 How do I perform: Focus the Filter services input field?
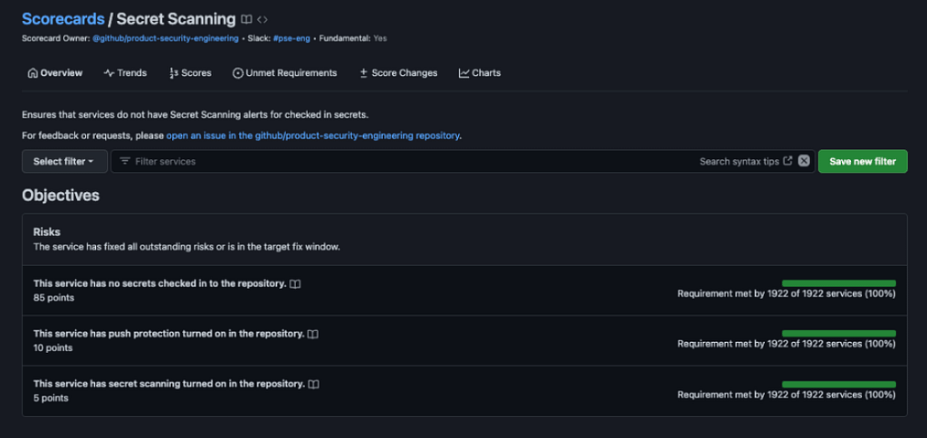407,161
